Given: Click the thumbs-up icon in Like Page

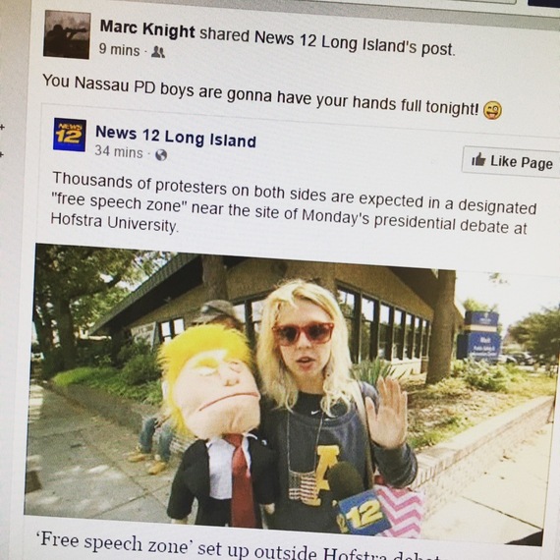Looking at the screenshot, I should (x=478, y=159).
